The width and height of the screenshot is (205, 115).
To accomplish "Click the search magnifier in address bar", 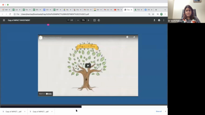I will pos(149,14).
